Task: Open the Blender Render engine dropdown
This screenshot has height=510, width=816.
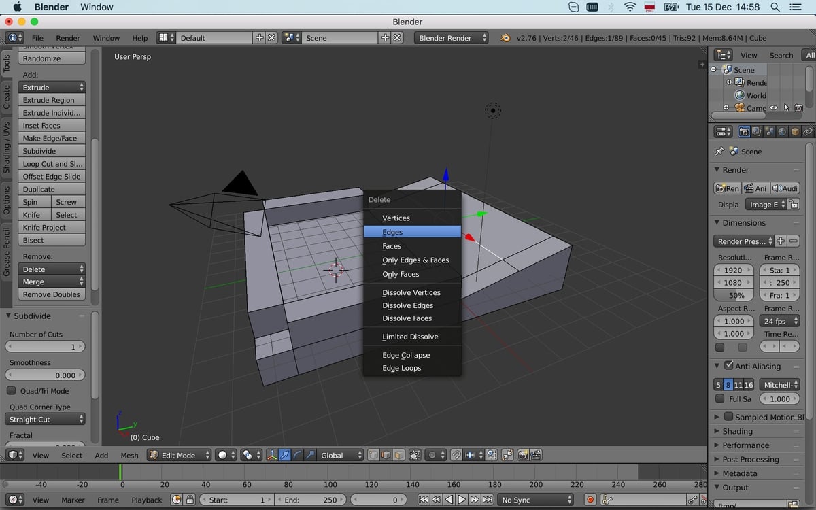Action: (x=451, y=38)
